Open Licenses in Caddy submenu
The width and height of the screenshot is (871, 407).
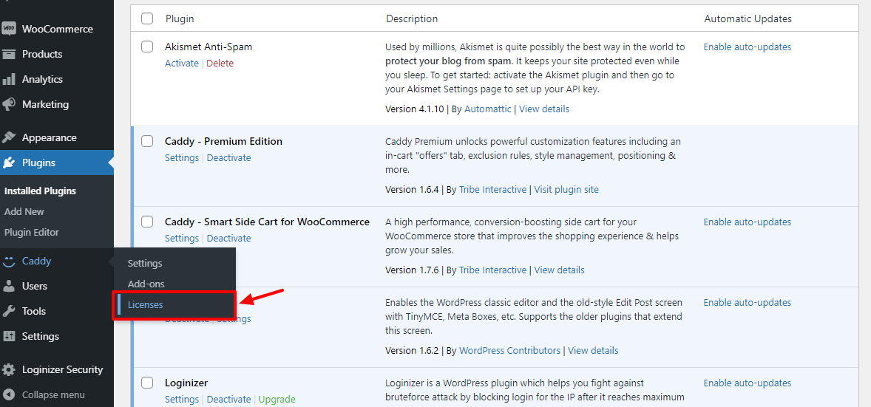[146, 304]
